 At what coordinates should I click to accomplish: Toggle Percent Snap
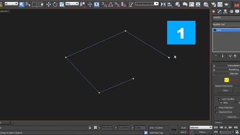click(x=117, y=4)
